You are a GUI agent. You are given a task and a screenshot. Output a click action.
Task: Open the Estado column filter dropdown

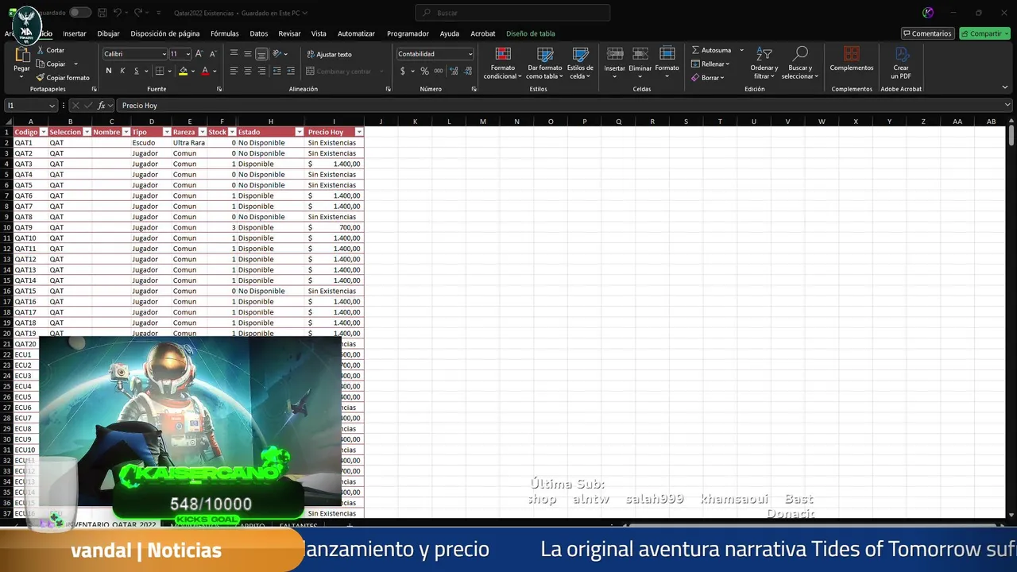pyautogui.click(x=300, y=132)
